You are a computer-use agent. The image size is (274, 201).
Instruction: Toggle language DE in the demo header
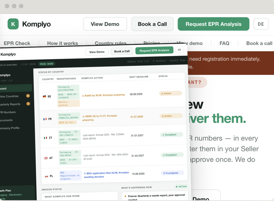coord(180,50)
